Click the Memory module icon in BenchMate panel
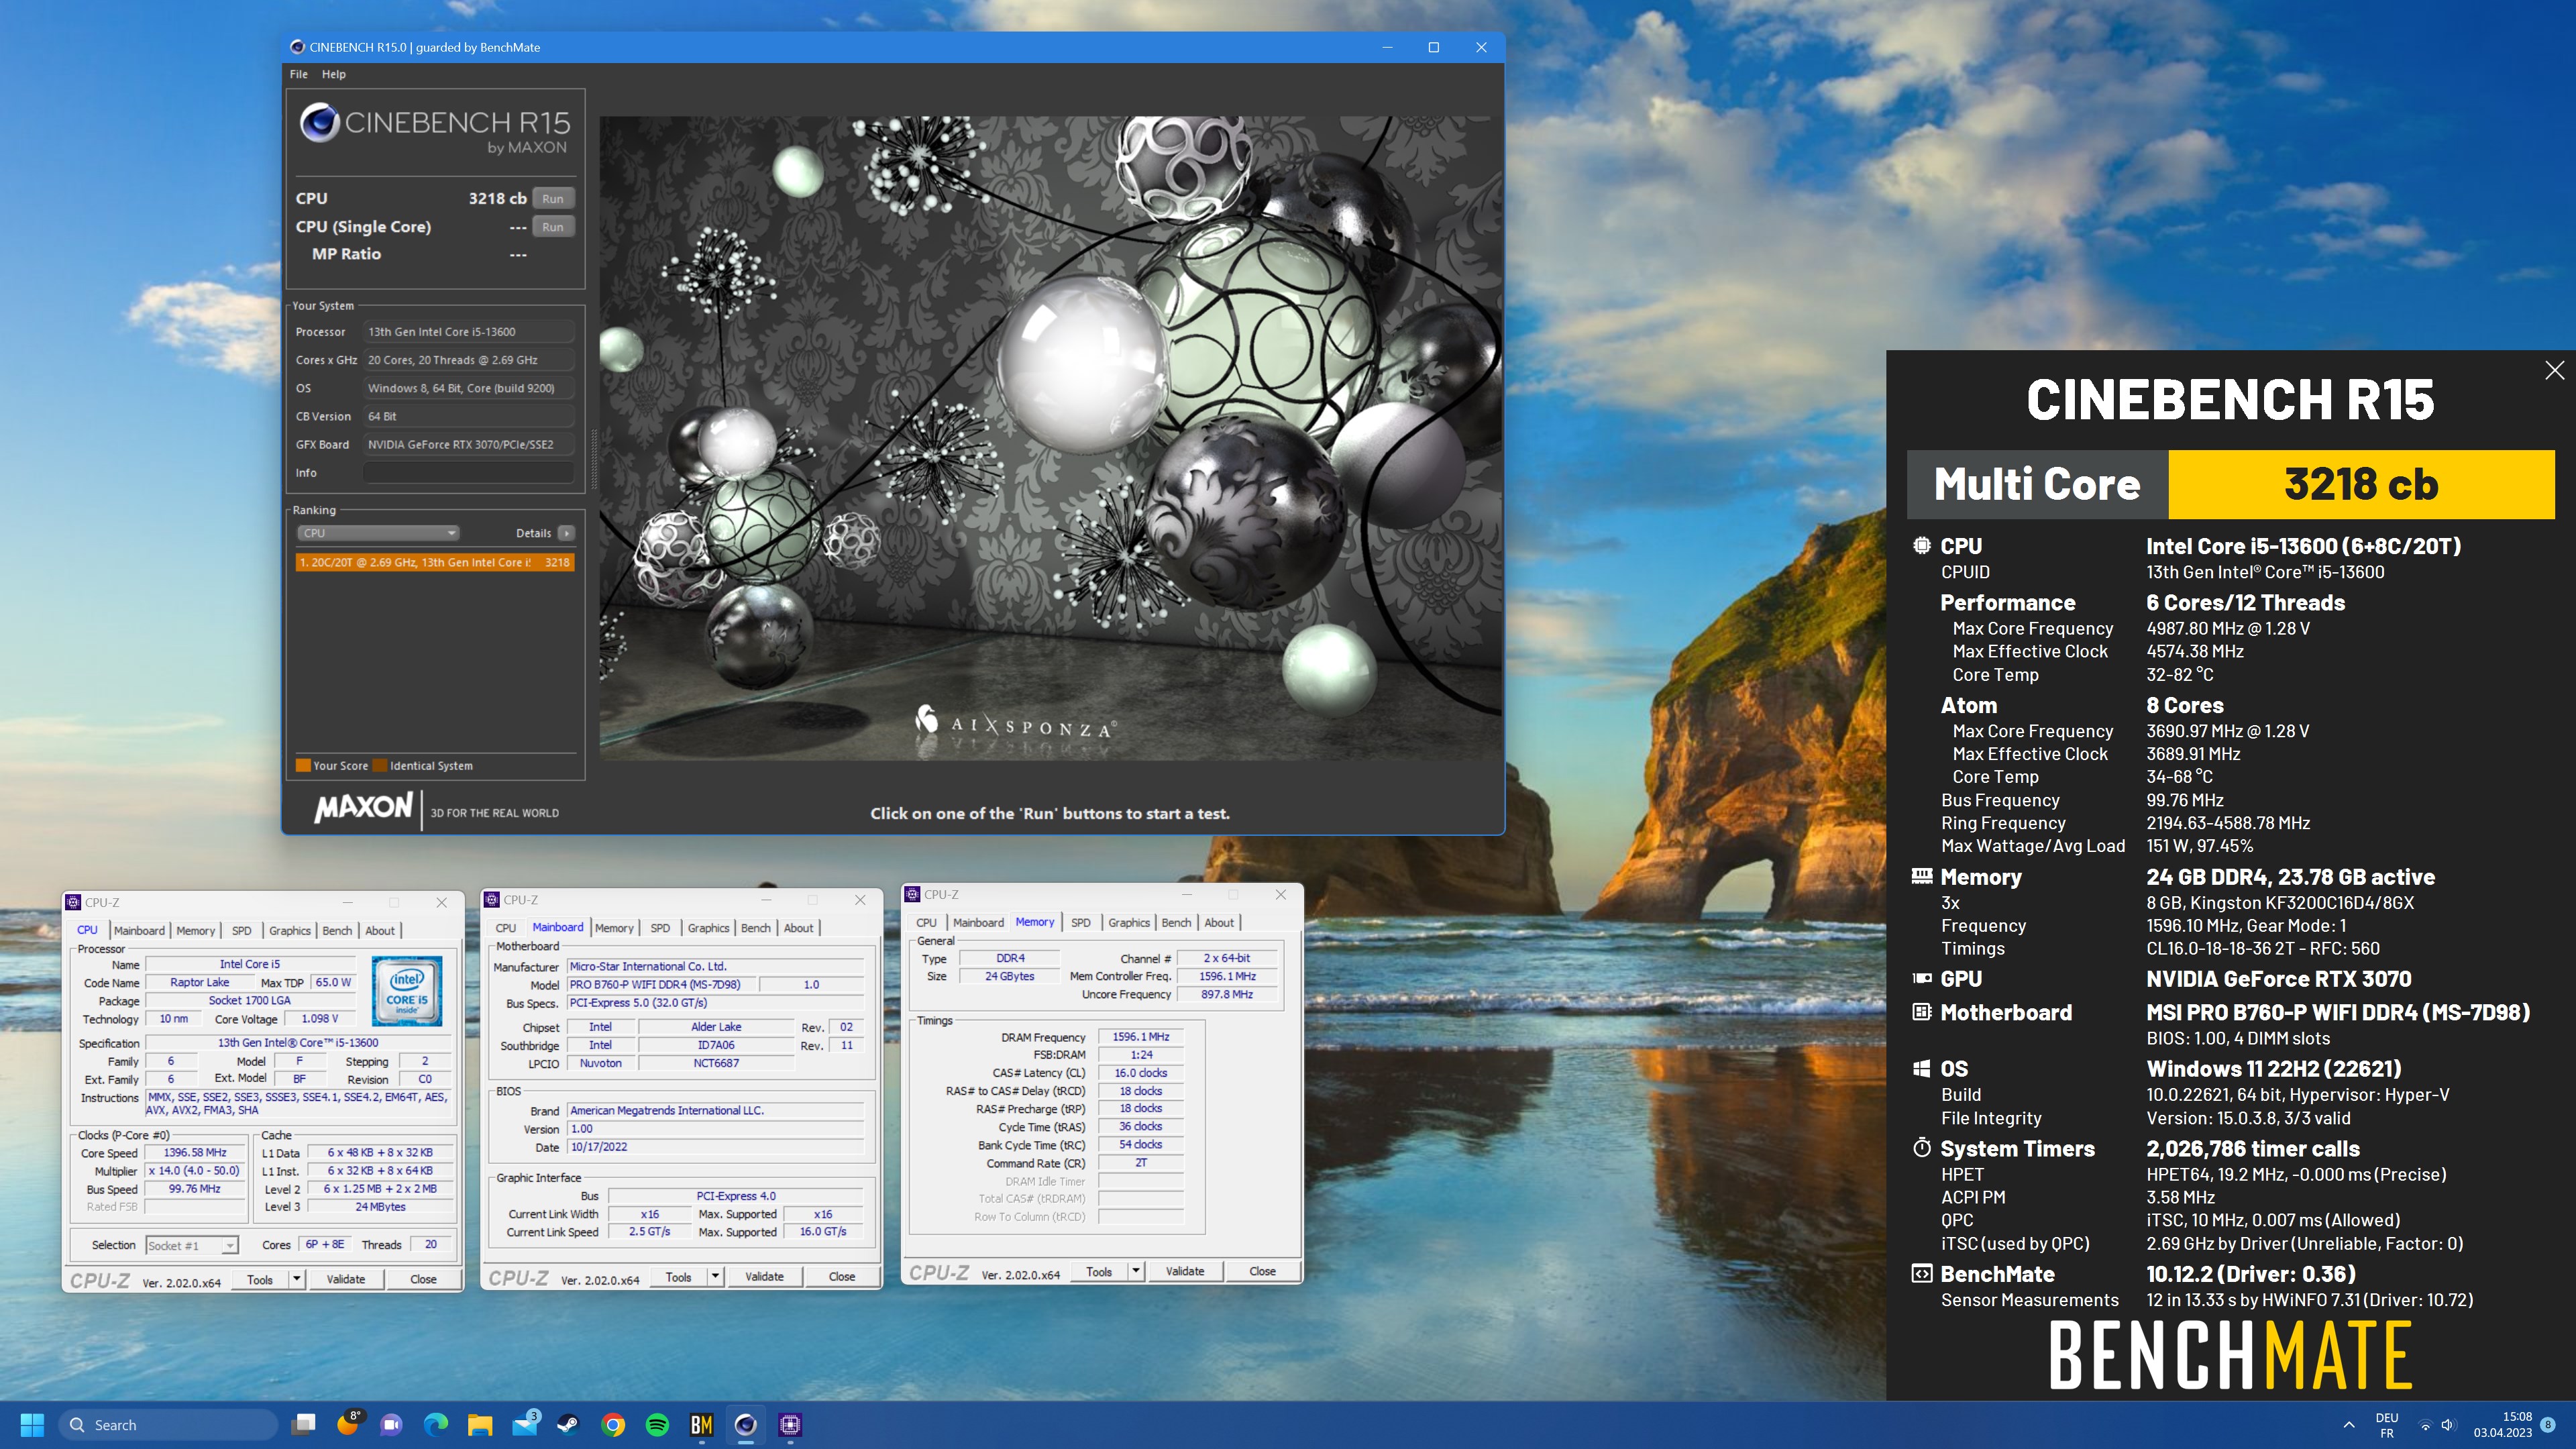Viewport: 2576px width, 1449px height. point(1921,876)
